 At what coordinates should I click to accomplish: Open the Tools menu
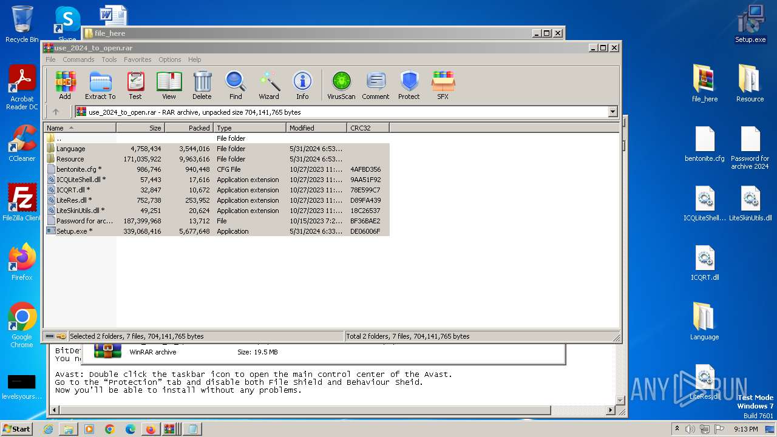[x=109, y=59]
